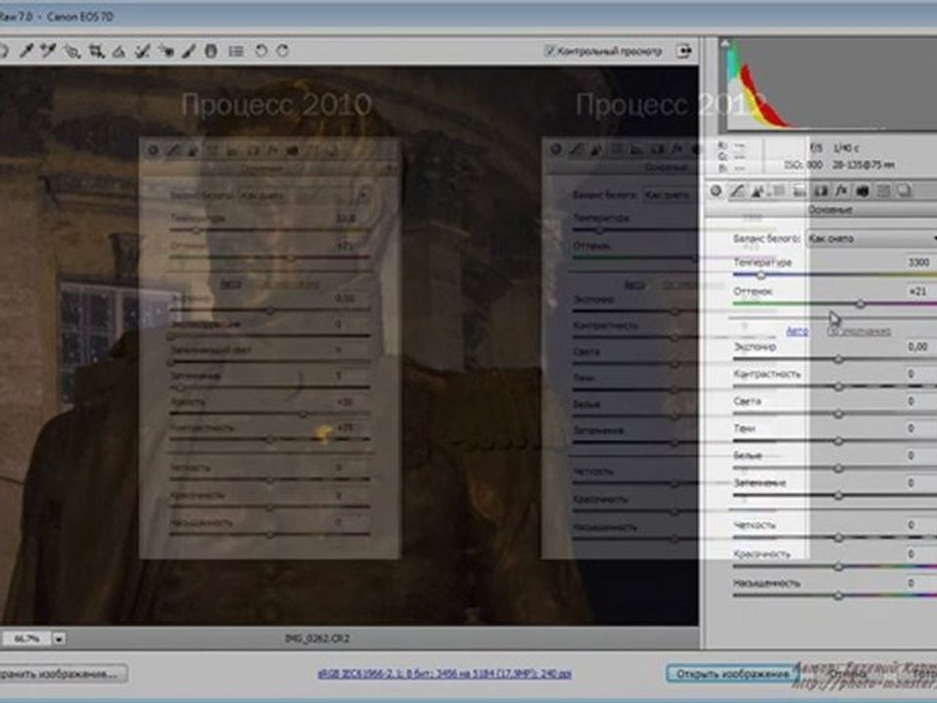
Task: Click the Тени slider handle
Action: (x=838, y=441)
